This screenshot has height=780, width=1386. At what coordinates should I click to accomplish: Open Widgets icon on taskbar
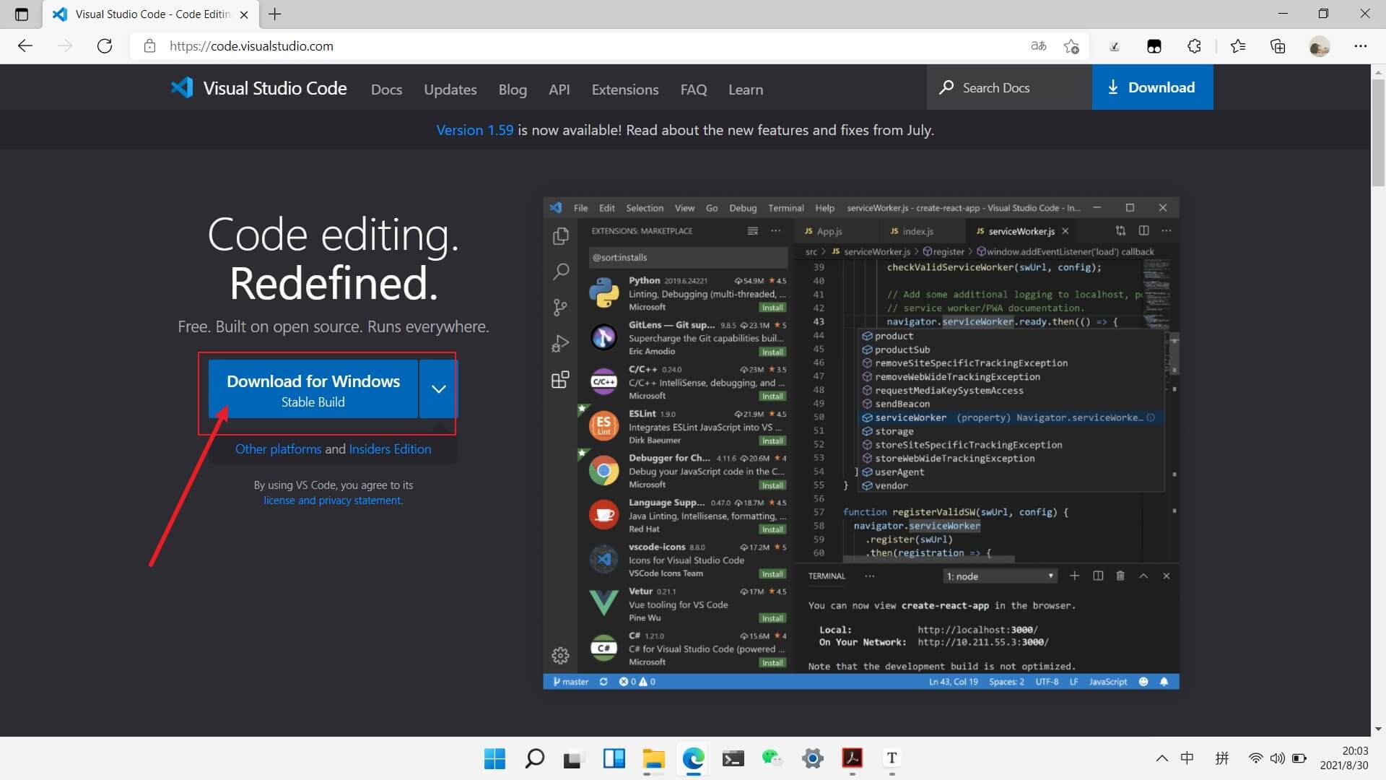614,758
